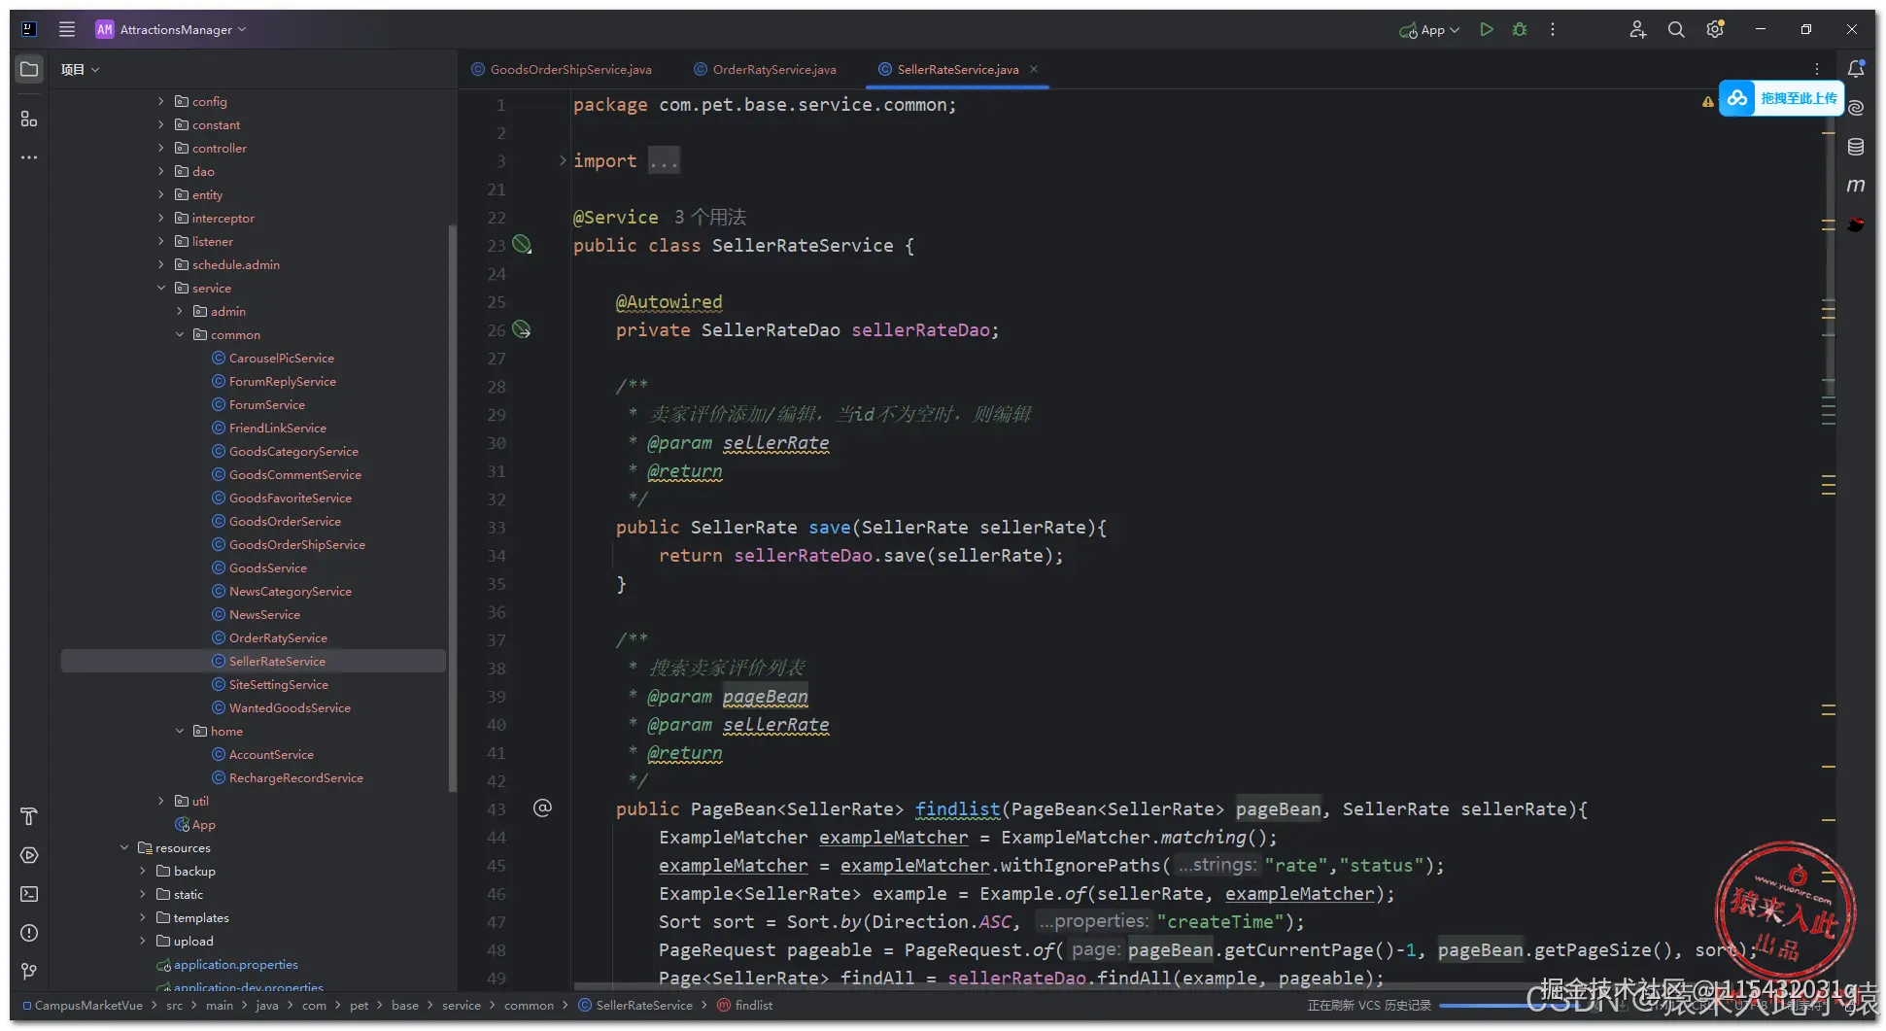The image size is (1886, 1031).
Task: Click the project tree vertical scrollbar
Action: pyautogui.click(x=452, y=507)
